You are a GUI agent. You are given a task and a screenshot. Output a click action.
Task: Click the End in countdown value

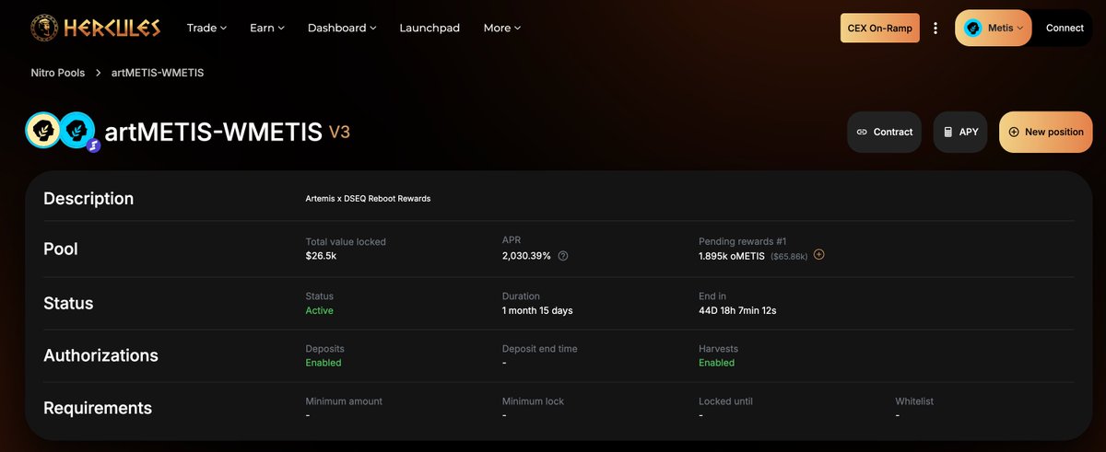pos(737,310)
